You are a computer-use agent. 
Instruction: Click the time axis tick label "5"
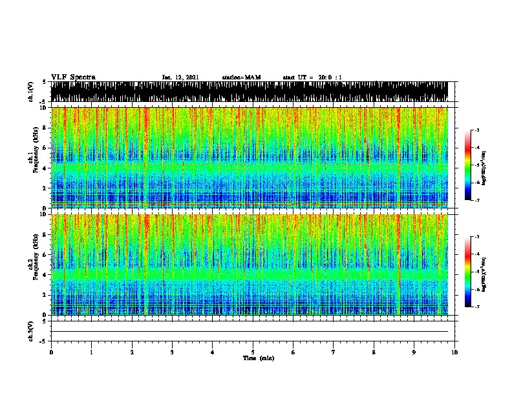(253, 352)
